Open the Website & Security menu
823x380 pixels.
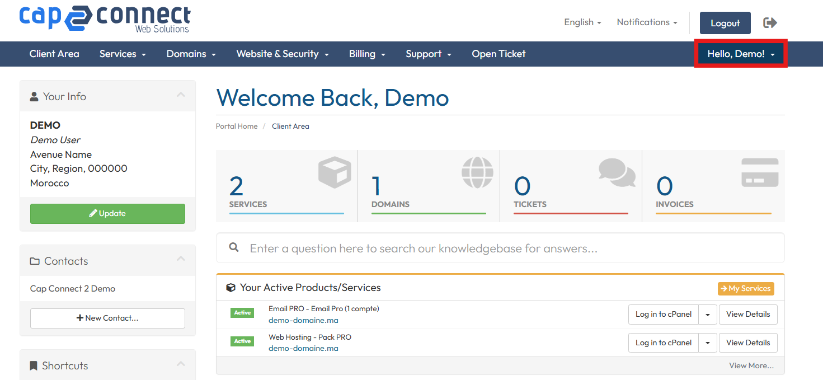pos(282,54)
